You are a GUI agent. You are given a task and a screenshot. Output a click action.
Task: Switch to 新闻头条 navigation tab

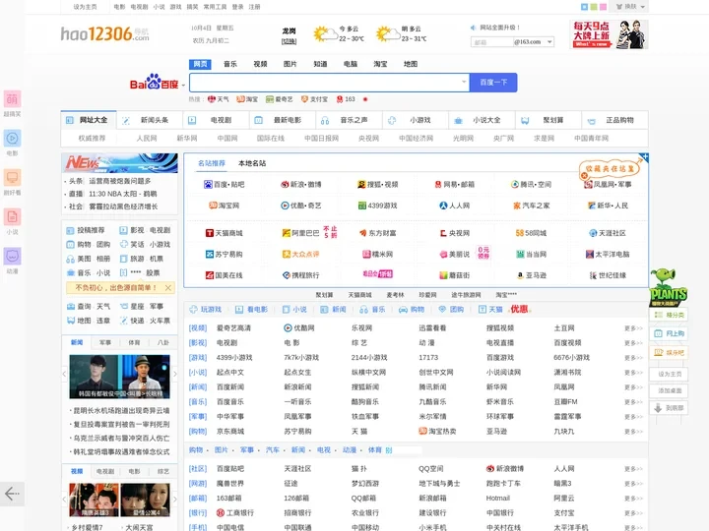(150, 120)
